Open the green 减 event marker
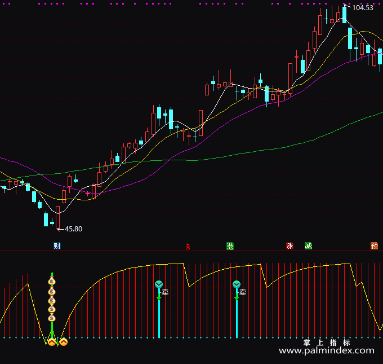Screen dimensions: 383x364 pos(308,245)
